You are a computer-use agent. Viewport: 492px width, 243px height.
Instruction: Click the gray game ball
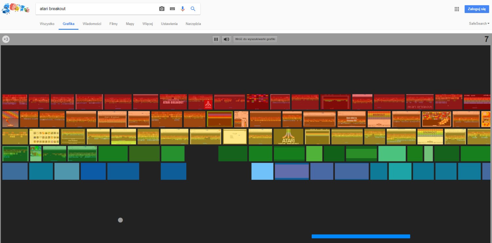(120, 220)
